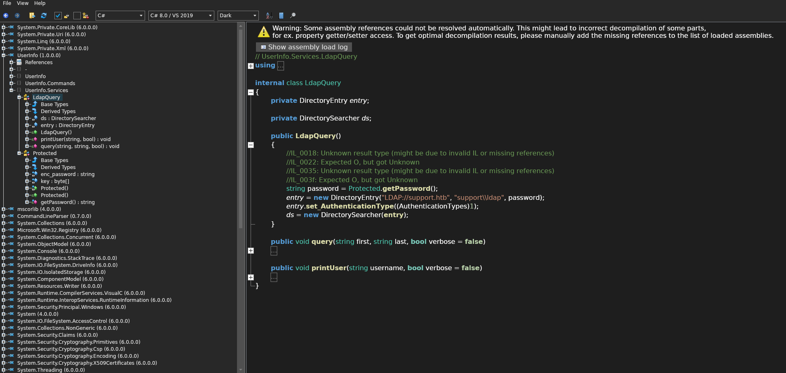Click the namespace braces icon for UserInfo.Commands
Viewport: 786px width, 373px height.
click(19, 83)
